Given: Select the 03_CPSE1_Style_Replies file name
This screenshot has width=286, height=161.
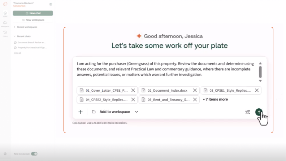Looking at the screenshot, I should [230, 91].
